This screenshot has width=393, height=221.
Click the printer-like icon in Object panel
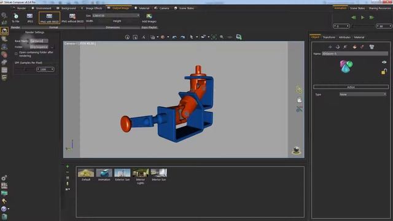(372, 47)
